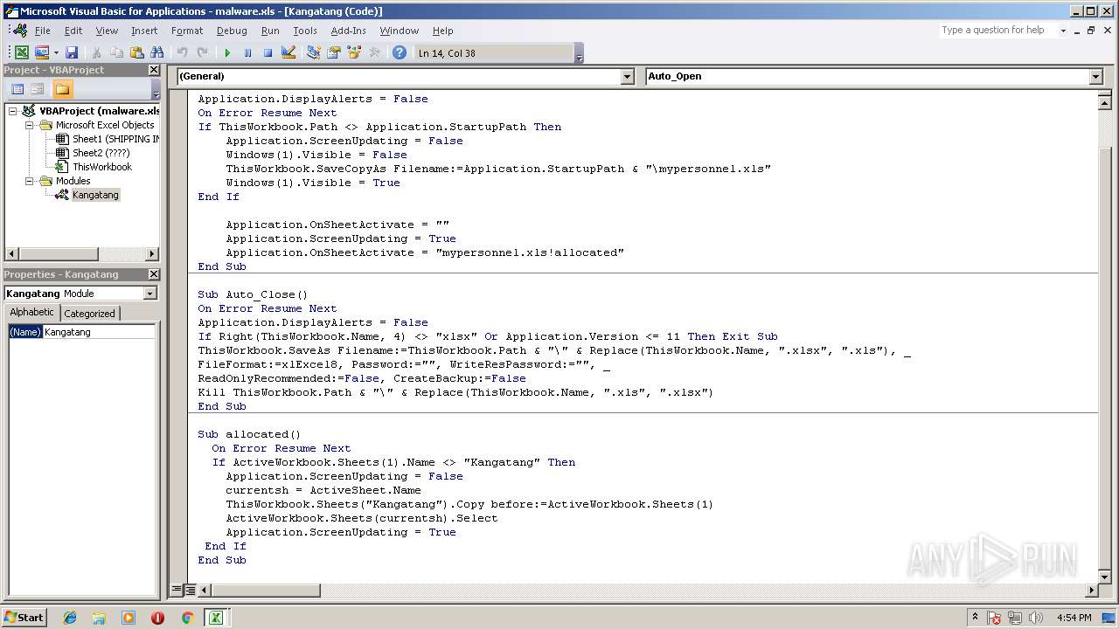Toggle Design Mode icon

pyautogui.click(x=288, y=52)
